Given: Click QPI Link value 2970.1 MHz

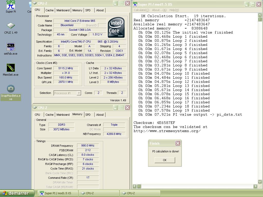Looking at the screenshot, I should tap(66, 82).
